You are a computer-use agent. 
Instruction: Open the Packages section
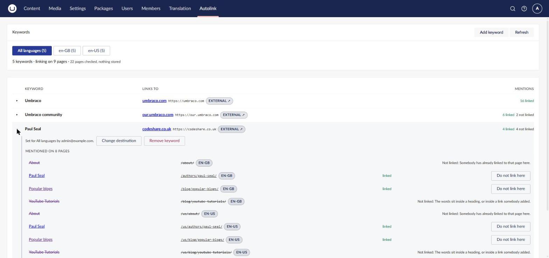[x=104, y=8]
